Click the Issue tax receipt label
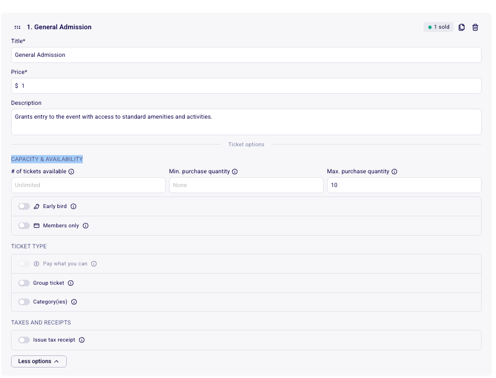Viewport: 496px width, 378px height. coord(54,340)
